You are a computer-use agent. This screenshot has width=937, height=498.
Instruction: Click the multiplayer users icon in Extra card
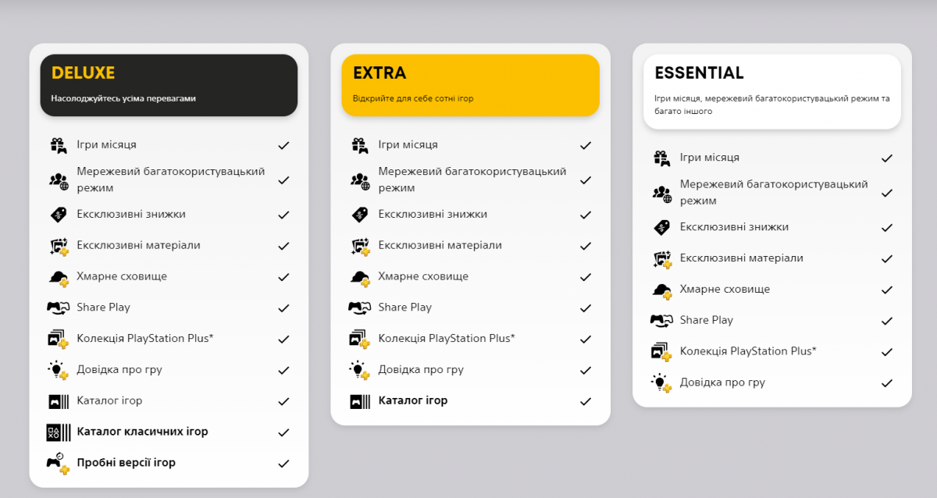pos(360,180)
